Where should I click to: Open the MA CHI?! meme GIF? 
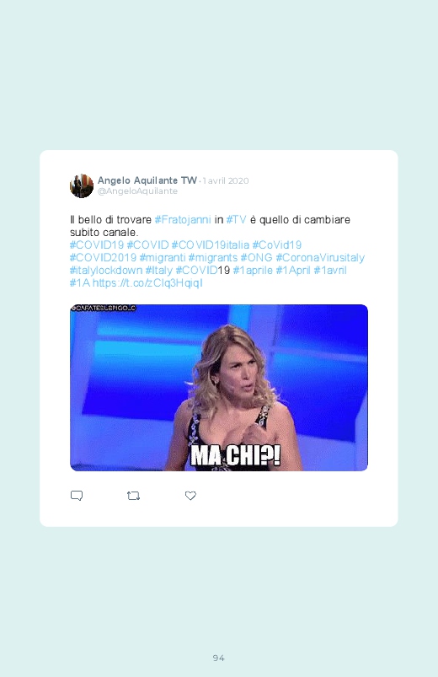(x=219, y=388)
